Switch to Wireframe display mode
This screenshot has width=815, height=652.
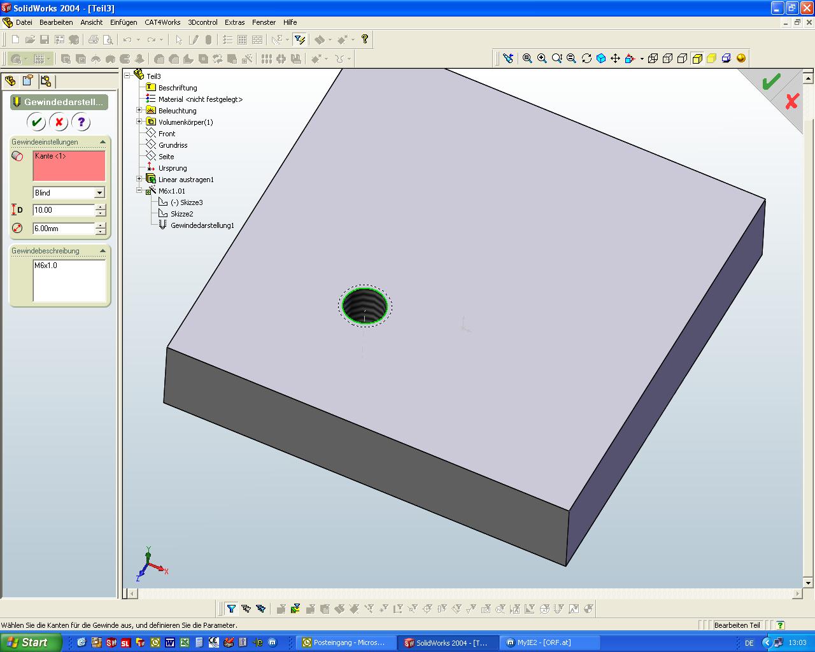click(654, 59)
